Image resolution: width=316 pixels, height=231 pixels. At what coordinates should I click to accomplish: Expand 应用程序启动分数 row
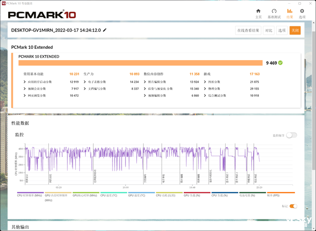24,82
